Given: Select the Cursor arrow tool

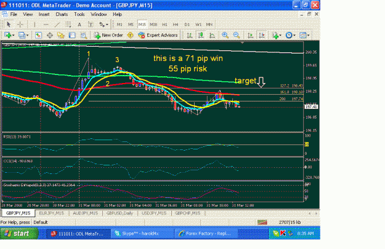Looking at the screenshot, I should click(x=9, y=25).
